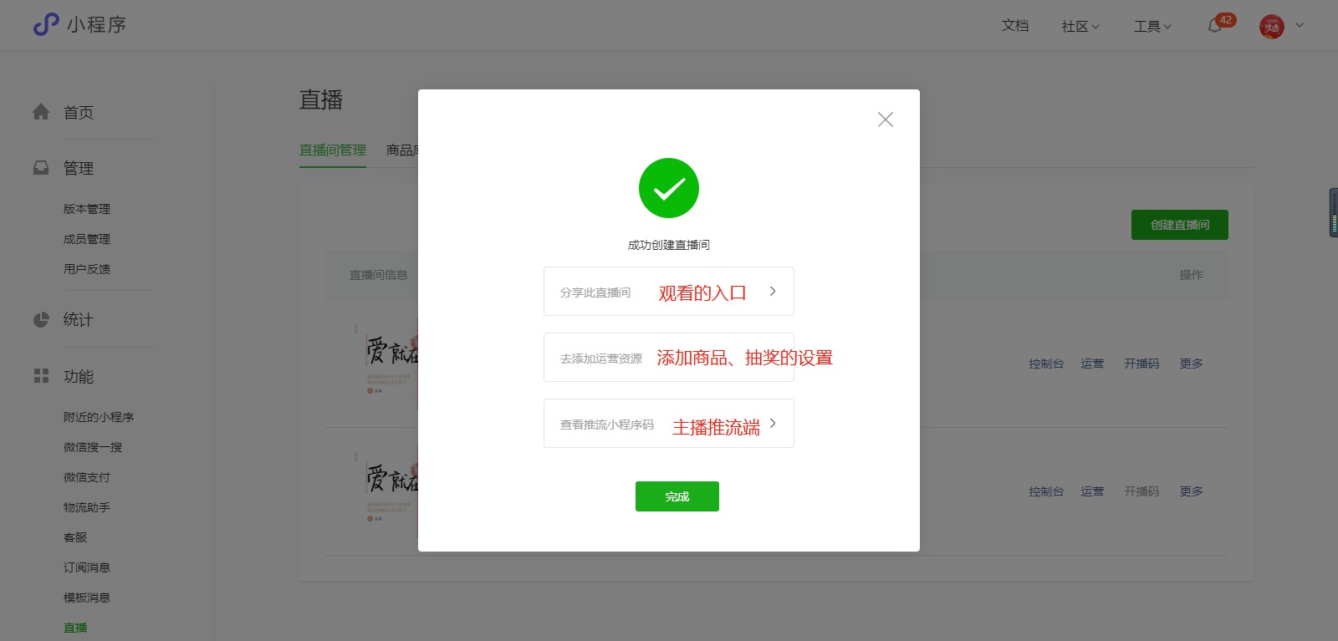Open 查看推流小程序码 row
The width and height of the screenshot is (1338, 641).
tap(669, 424)
